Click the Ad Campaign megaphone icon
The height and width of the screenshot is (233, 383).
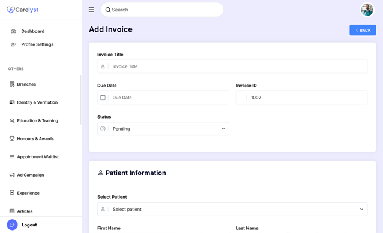(12, 175)
